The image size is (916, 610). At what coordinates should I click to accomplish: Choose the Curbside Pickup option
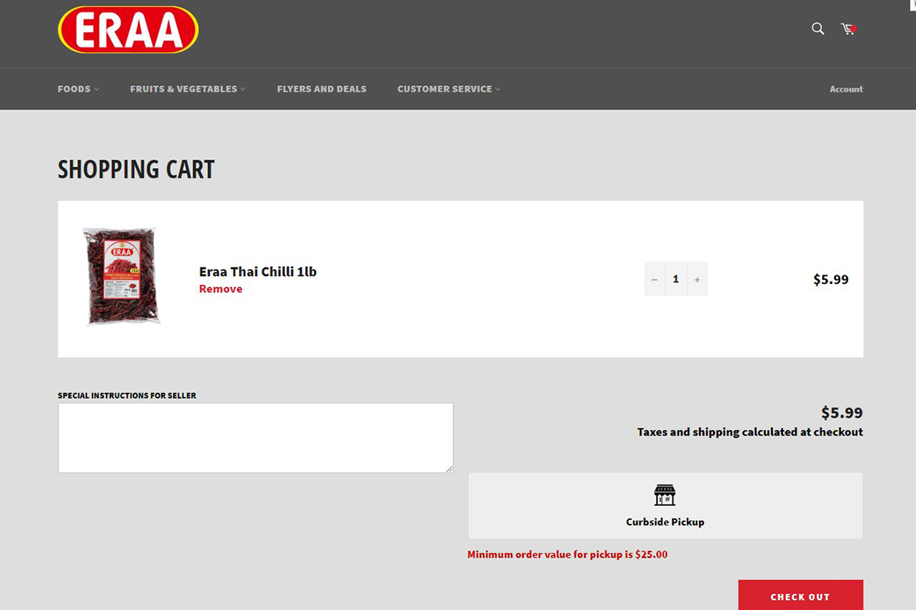(x=665, y=505)
